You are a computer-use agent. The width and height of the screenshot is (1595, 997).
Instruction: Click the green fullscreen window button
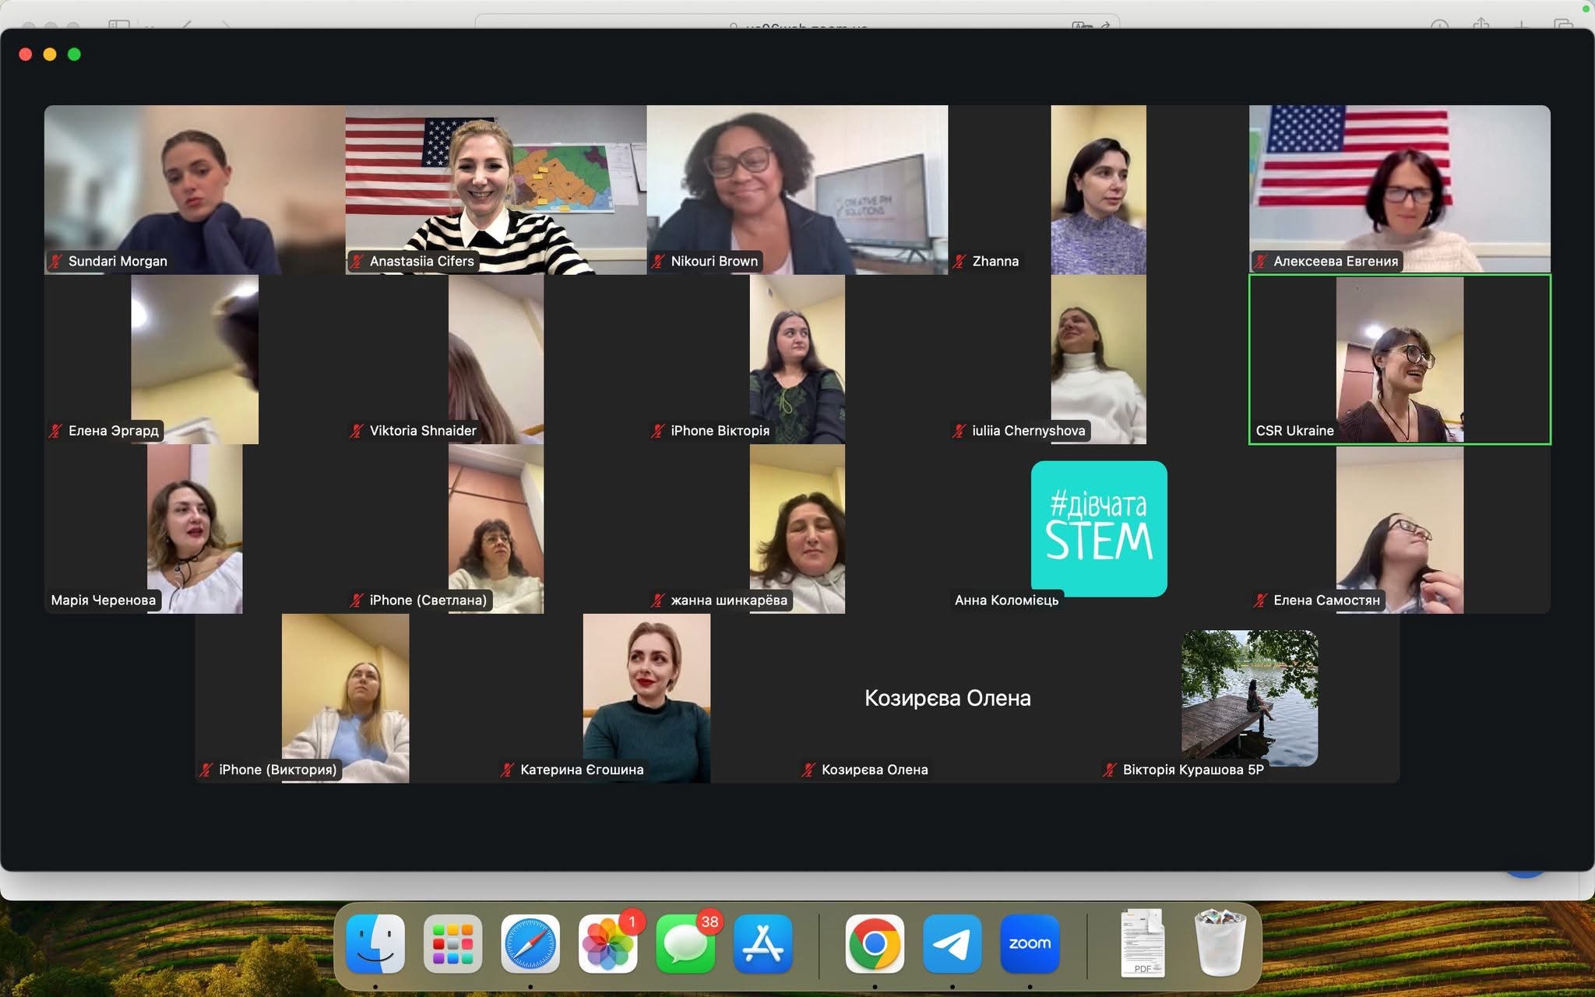click(x=75, y=55)
